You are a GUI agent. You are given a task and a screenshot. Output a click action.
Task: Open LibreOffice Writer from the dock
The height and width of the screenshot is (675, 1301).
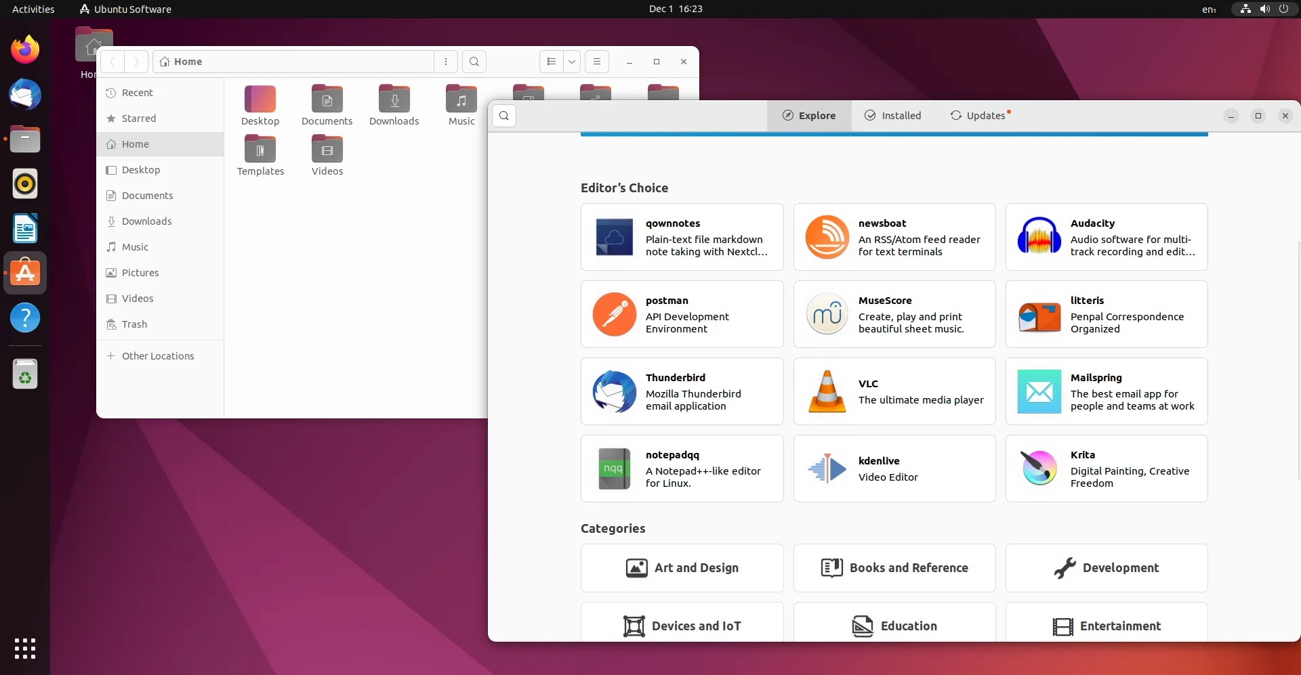(x=25, y=228)
